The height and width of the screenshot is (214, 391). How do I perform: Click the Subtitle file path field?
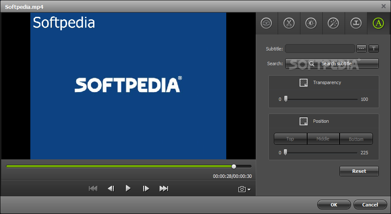click(x=320, y=48)
